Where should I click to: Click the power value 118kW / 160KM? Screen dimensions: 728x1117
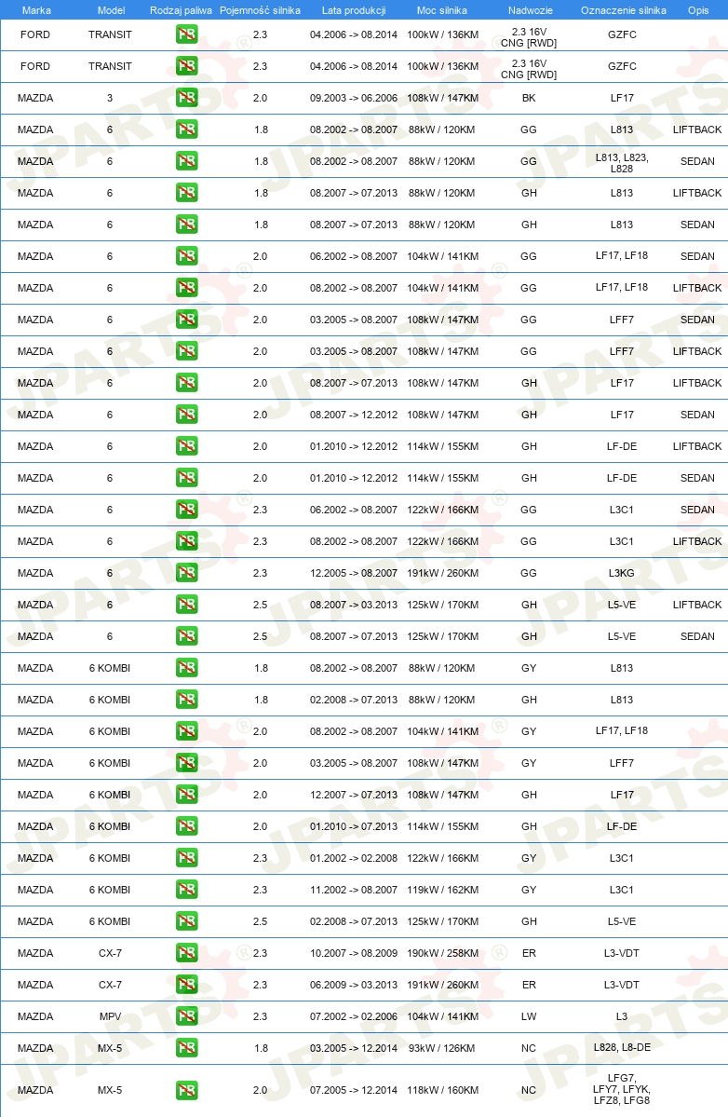[442, 1090]
